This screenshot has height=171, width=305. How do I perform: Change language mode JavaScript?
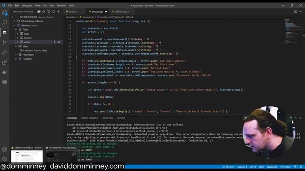click(272, 167)
